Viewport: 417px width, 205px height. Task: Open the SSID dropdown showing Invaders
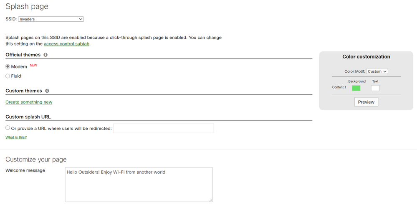[x=51, y=19]
